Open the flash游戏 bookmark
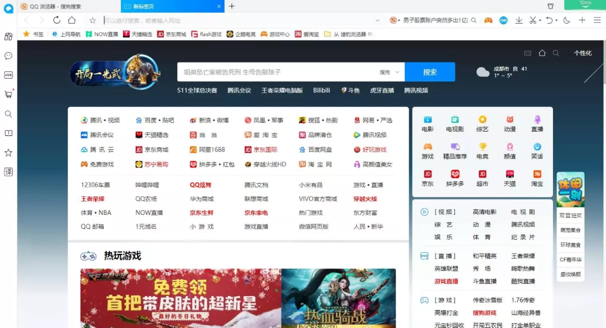 [206, 34]
